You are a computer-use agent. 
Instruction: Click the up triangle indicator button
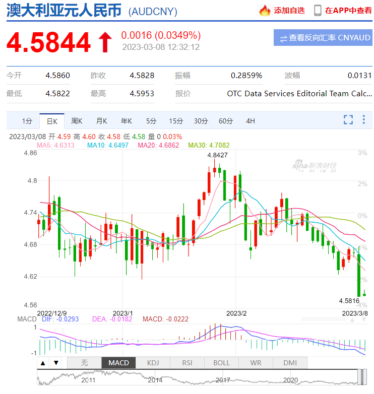[x=43, y=363]
